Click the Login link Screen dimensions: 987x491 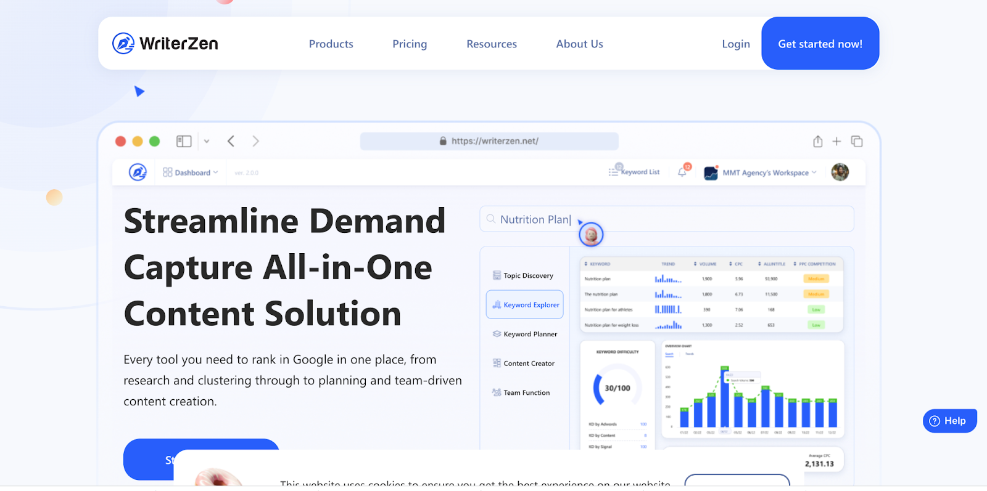pos(736,44)
